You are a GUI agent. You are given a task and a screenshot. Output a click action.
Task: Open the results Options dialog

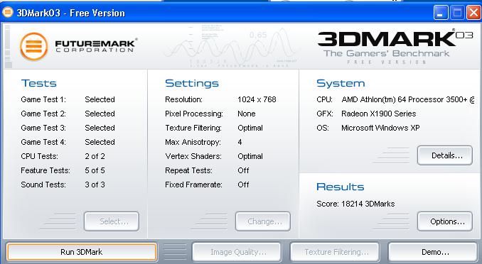445,221
